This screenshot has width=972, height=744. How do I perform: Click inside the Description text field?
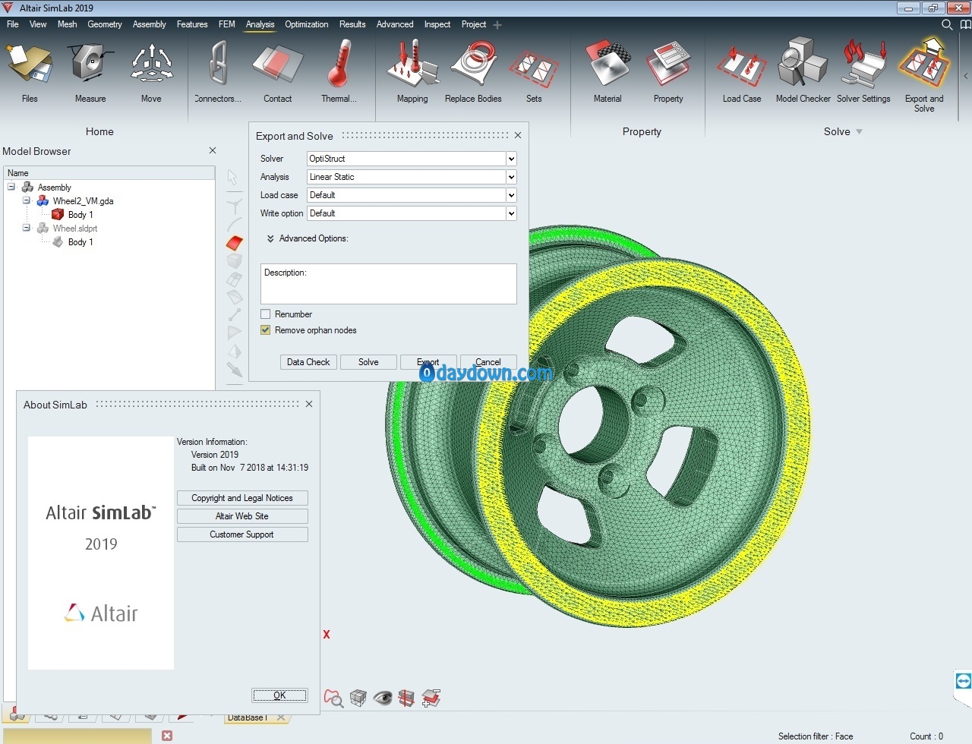coord(389,287)
